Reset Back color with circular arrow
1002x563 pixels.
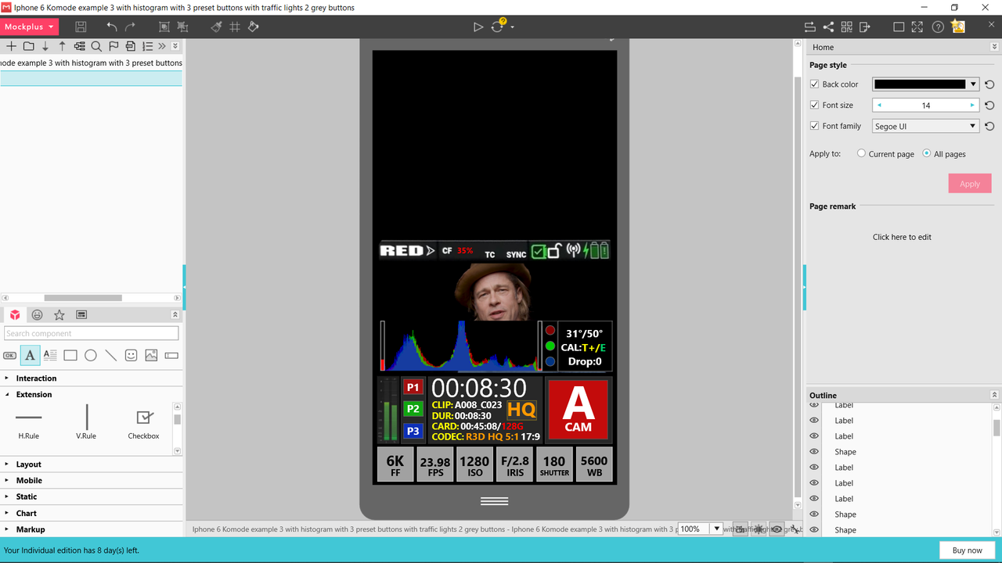click(989, 84)
